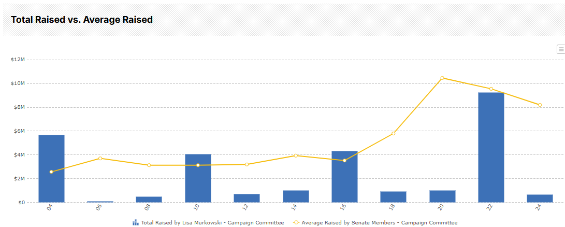Screen dimensions: 565x227
Task: Click the Total Raised vs. Average Raised heading
Action: tap(82, 20)
